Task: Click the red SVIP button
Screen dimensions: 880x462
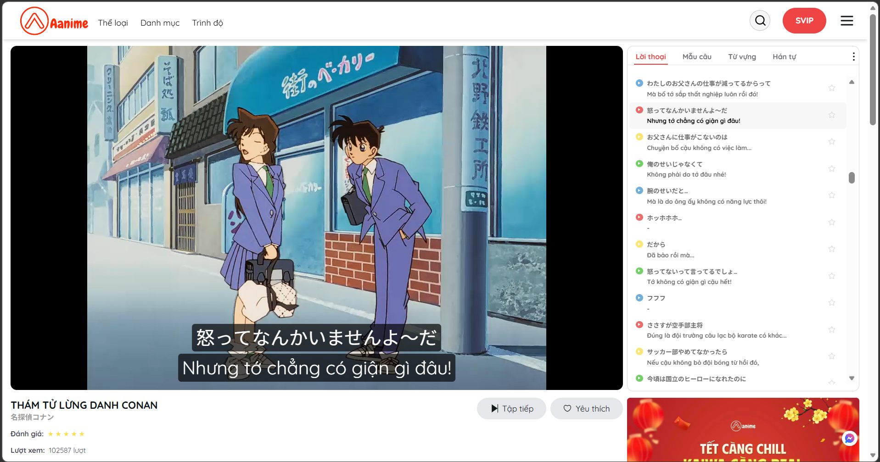Action: (x=804, y=21)
